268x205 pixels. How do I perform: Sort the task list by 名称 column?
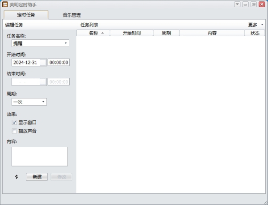(x=93, y=33)
